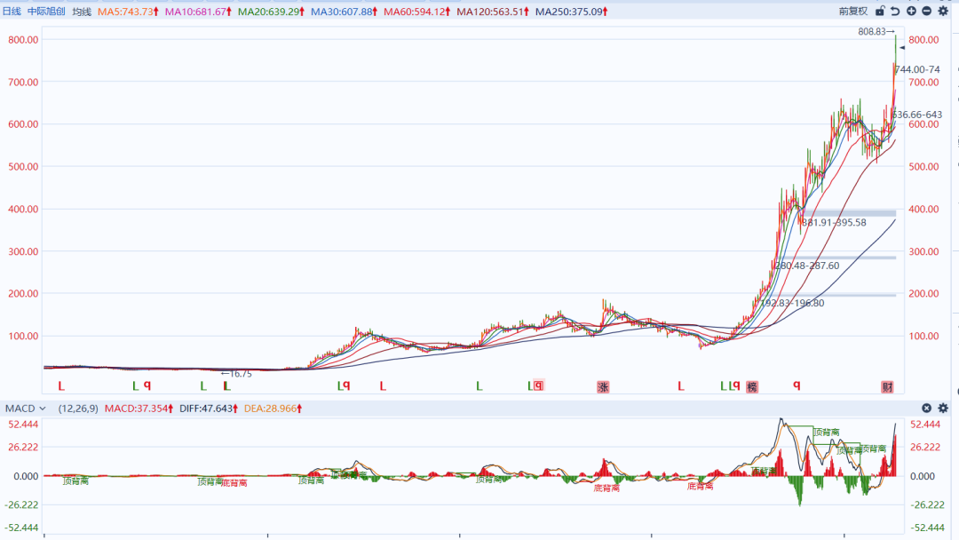Toggle the MA5 moving average line
Image resolution: width=959 pixels, height=540 pixels.
128,12
